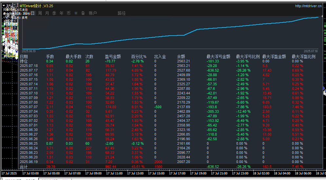Viewport: 326px width, 180px height.
Task: Click the M (magic number) filter button
Action: (x=76, y=13)
